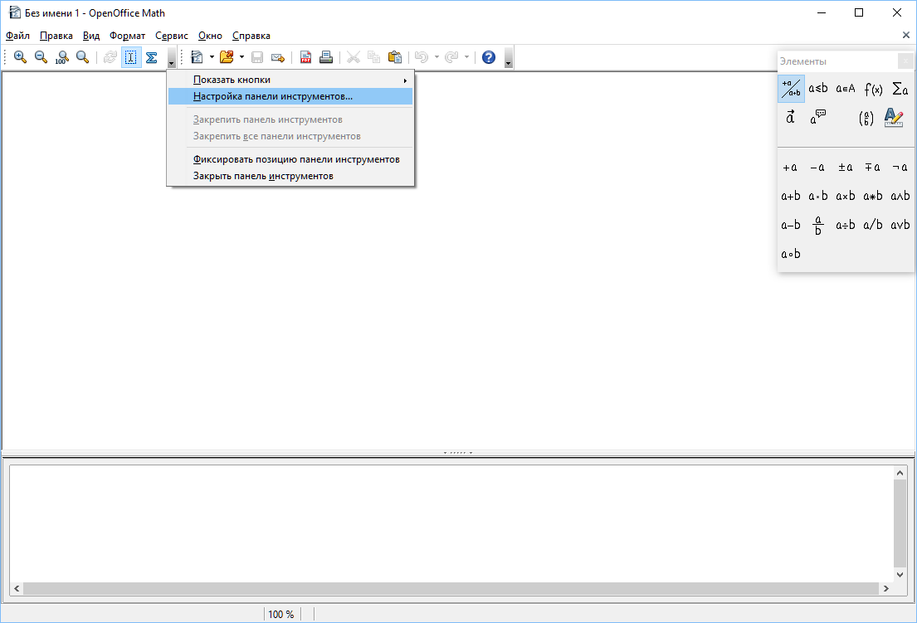
Task: Expand the Показать кнопки submenu
Action: coord(290,80)
